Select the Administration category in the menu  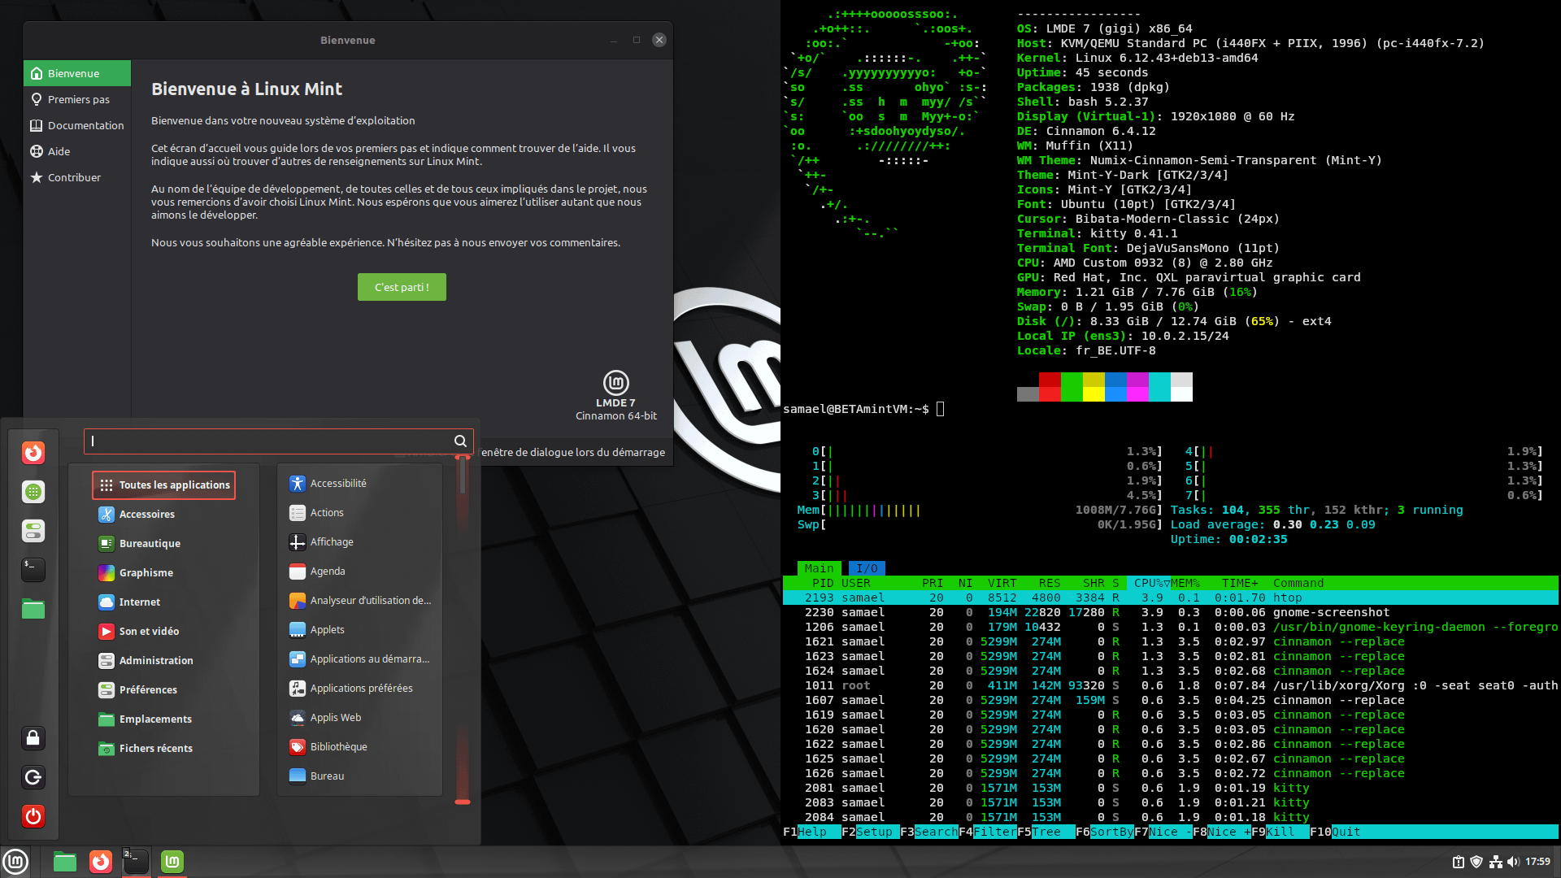pyautogui.click(x=156, y=660)
